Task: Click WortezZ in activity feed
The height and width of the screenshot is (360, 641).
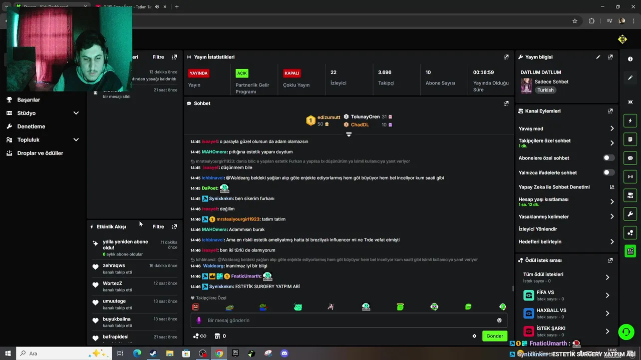Action: click(113, 283)
